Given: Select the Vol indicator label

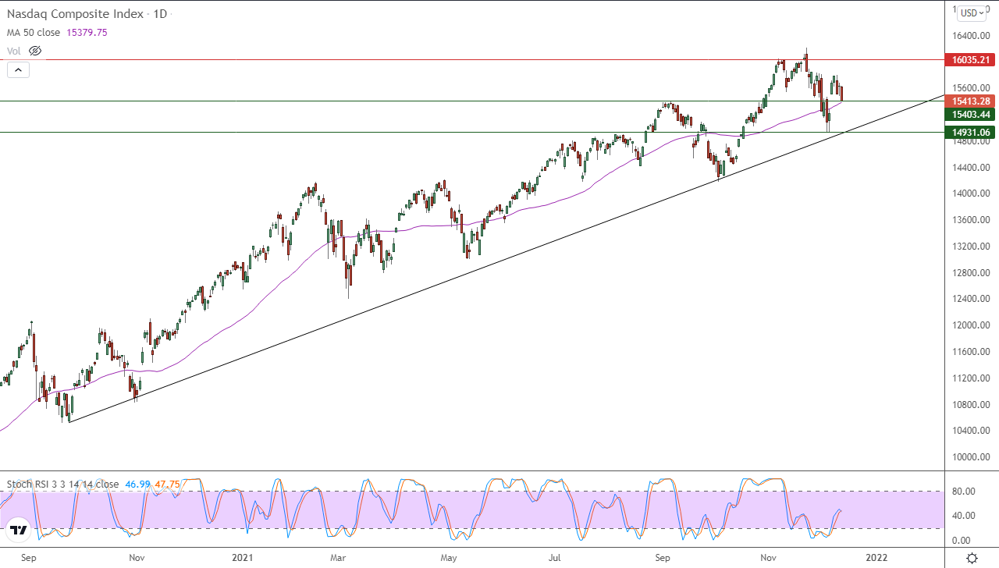Looking at the screenshot, I should 14,51.
